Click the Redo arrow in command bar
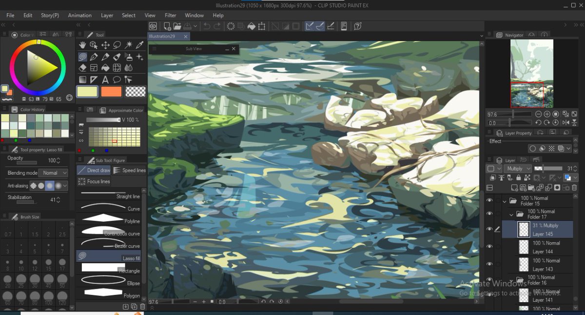 coord(217,26)
